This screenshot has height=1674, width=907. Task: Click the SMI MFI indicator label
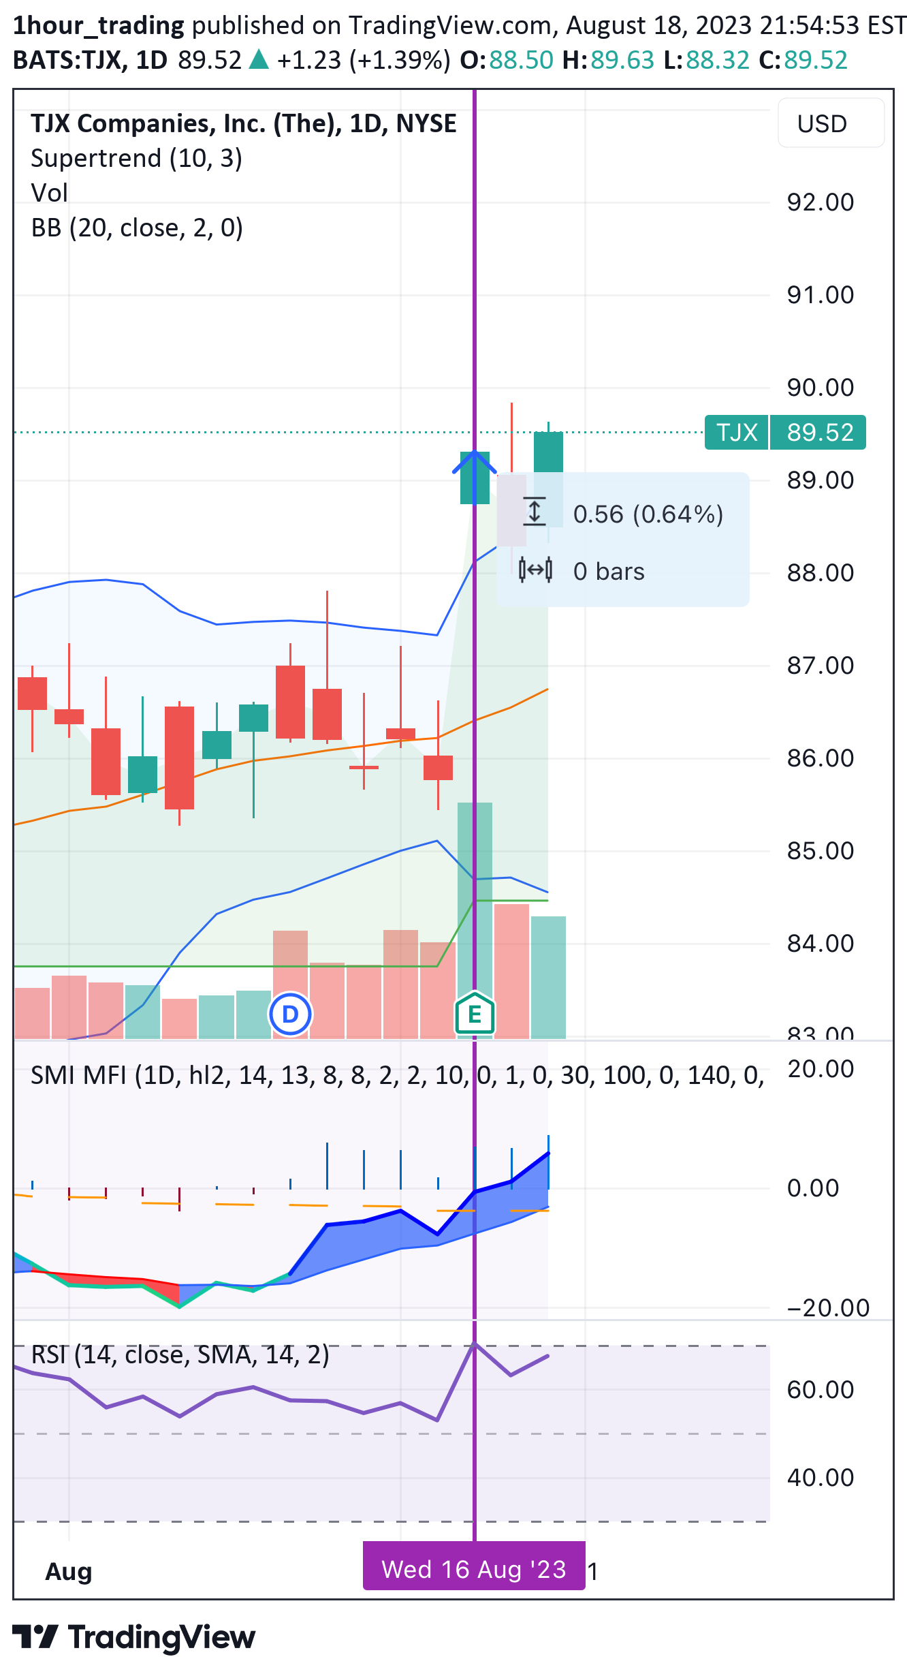pyautogui.click(x=397, y=1075)
